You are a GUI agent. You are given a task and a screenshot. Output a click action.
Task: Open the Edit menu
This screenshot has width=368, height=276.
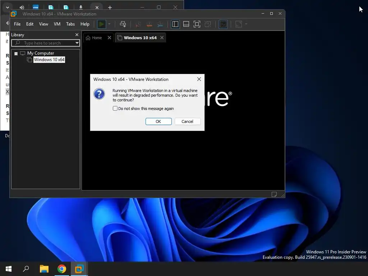(x=29, y=24)
